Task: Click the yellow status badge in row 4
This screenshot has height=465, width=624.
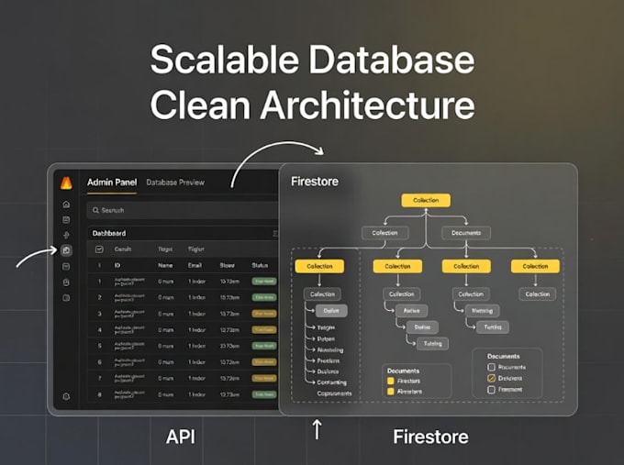Action: [x=264, y=330]
